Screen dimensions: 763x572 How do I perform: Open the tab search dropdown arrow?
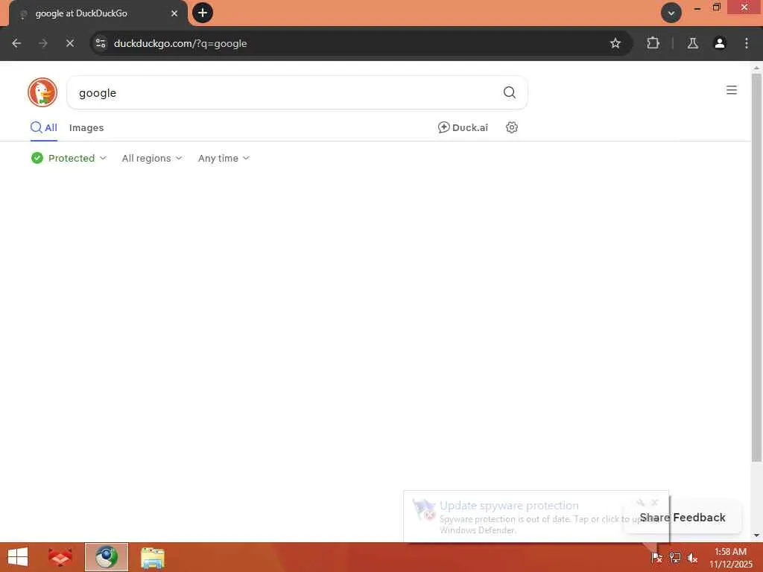pos(671,13)
